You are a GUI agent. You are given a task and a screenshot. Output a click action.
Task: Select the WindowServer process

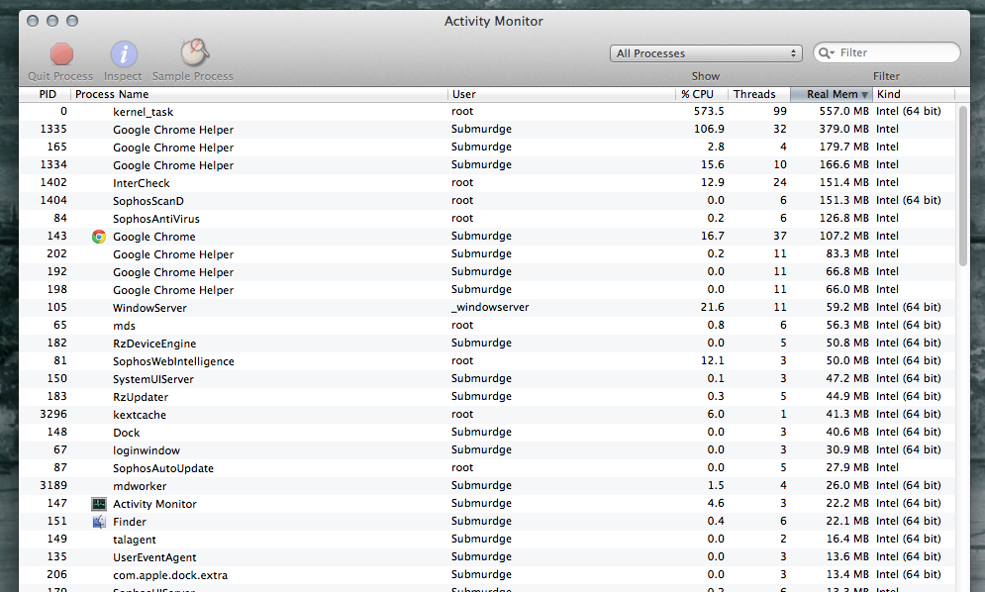[487, 307]
